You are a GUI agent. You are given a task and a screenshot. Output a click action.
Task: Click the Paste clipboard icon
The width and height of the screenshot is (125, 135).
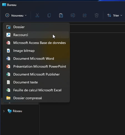[x=61, y=15]
